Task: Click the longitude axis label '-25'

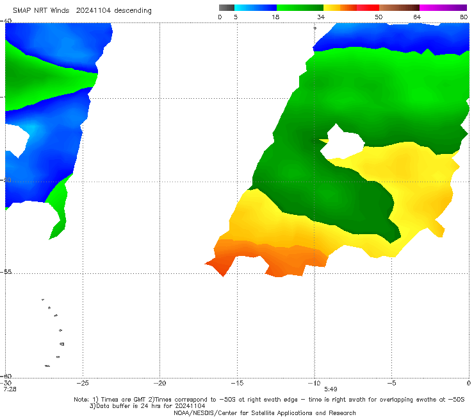Action: click(83, 383)
